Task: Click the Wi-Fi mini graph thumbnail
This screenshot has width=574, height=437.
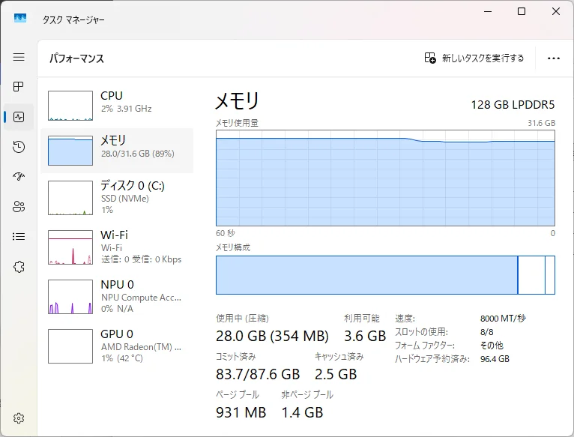Action: pyautogui.click(x=70, y=247)
